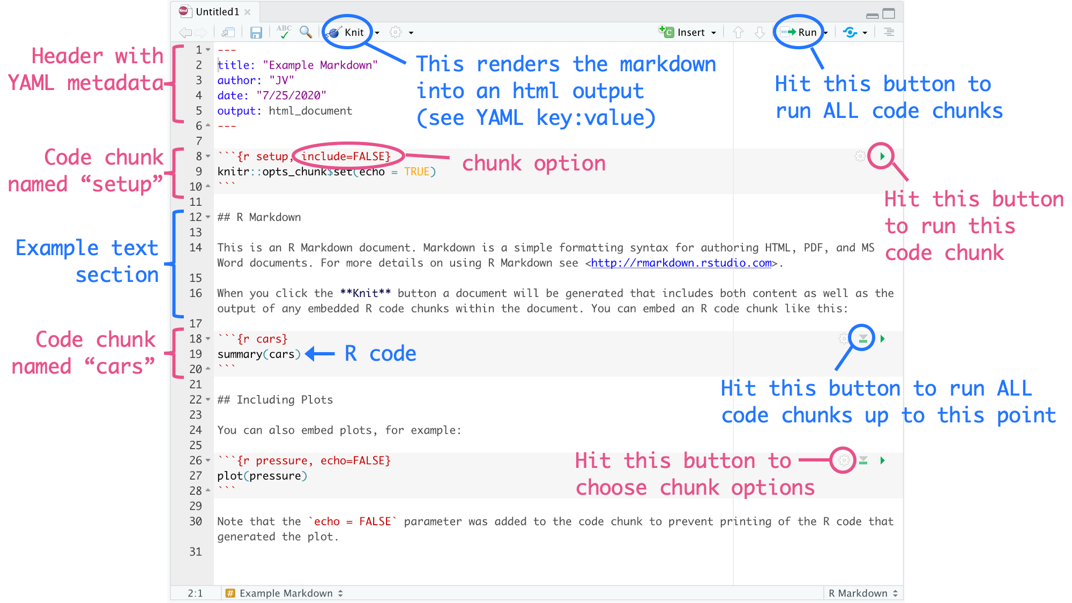Collapse cars chunk fold arrow line 18
The height and width of the screenshot is (603, 1072).
point(208,339)
